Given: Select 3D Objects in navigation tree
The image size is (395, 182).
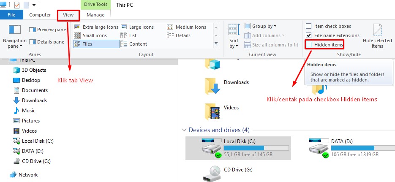Looking at the screenshot, I should pyautogui.click(x=30, y=70).
